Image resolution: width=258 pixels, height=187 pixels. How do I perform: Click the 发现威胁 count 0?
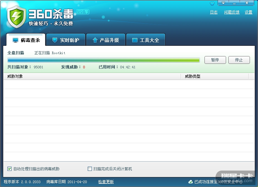coord(84,67)
